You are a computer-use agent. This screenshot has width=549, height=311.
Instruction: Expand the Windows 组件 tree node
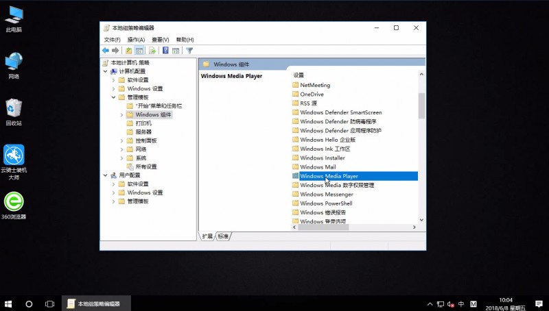[x=122, y=114]
